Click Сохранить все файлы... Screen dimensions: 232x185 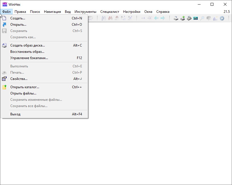pyautogui.click(x=44, y=106)
